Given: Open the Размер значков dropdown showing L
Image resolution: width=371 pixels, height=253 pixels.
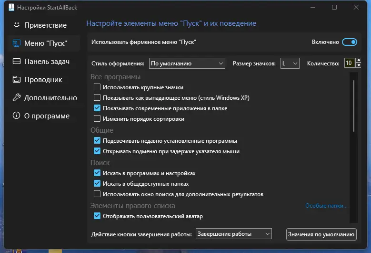Looking at the screenshot, I should coord(290,63).
